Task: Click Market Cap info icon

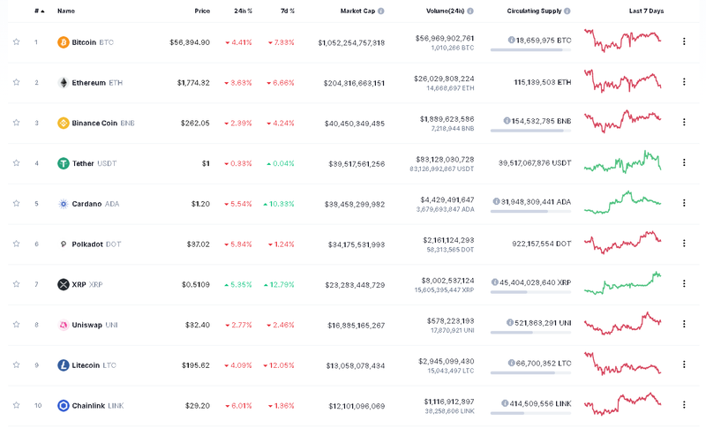Action: 381,11
